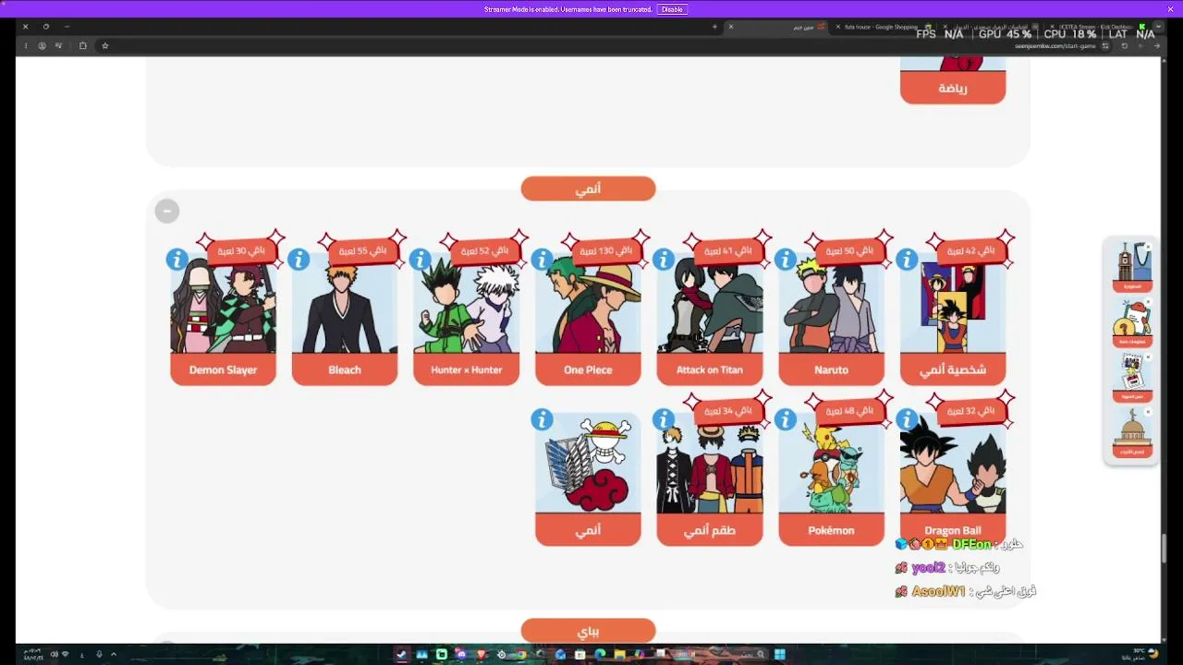The height and width of the screenshot is (665, 1183).
Task: Open the Windows Start menu
Action: coord(780,655)
